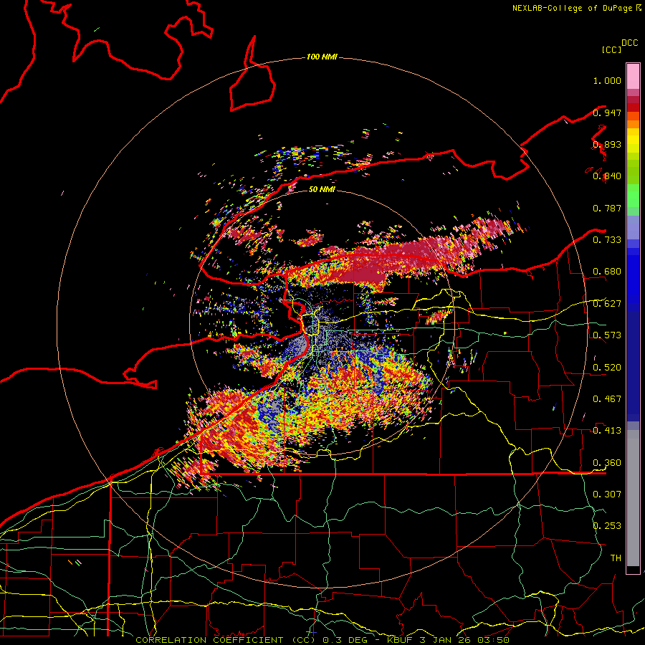
Task: Click the 0.680 legend value
Action: (x=607, y=272)
